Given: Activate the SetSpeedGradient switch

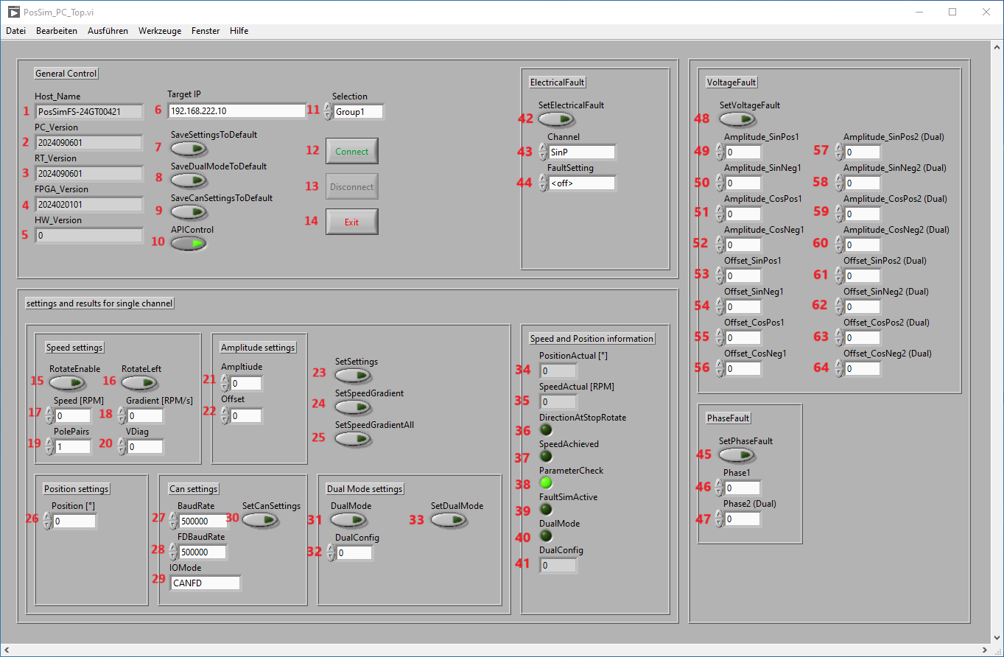Looking at the screenshot, I should [x=353, y=407].
